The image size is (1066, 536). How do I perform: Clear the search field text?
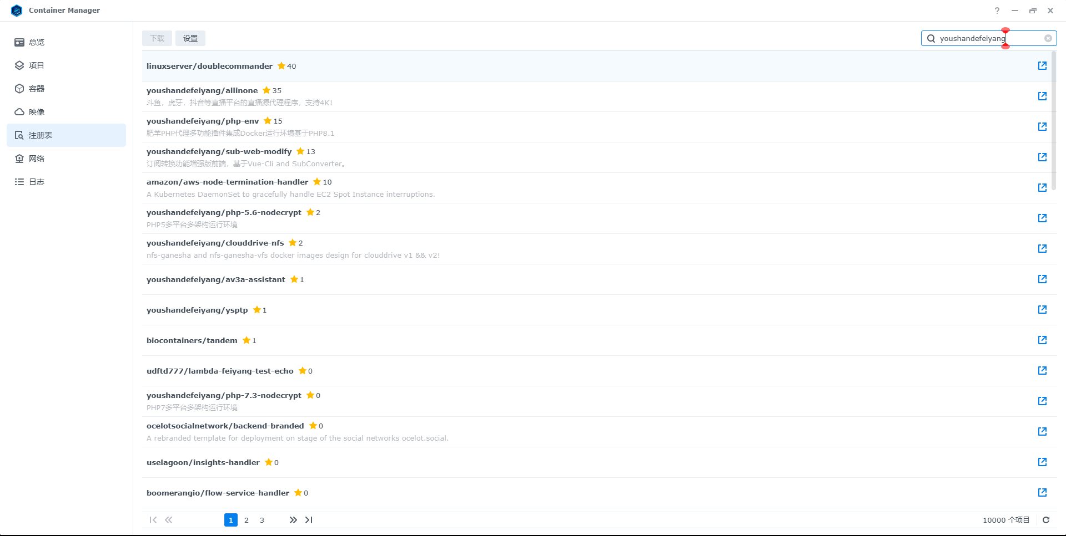click(1048, 38)
